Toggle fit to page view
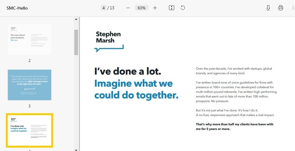Screen dimensions: 295x151 pyautogui.click(x=171, y=8)
